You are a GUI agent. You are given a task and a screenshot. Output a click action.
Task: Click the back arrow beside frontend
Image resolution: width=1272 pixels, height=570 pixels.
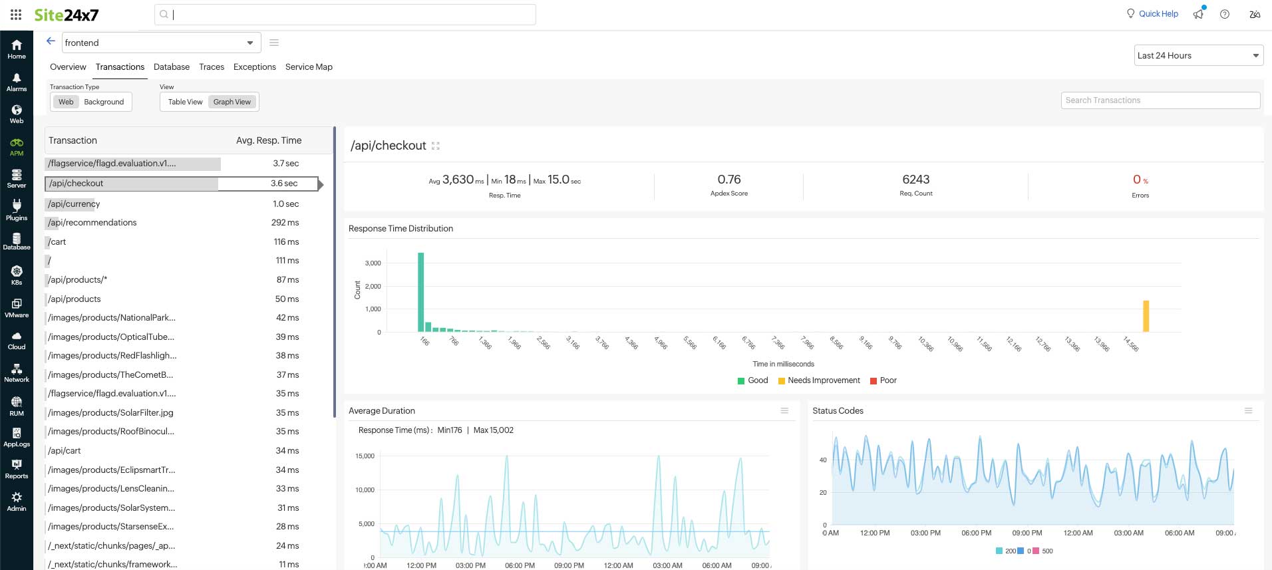tap(51, 41)
